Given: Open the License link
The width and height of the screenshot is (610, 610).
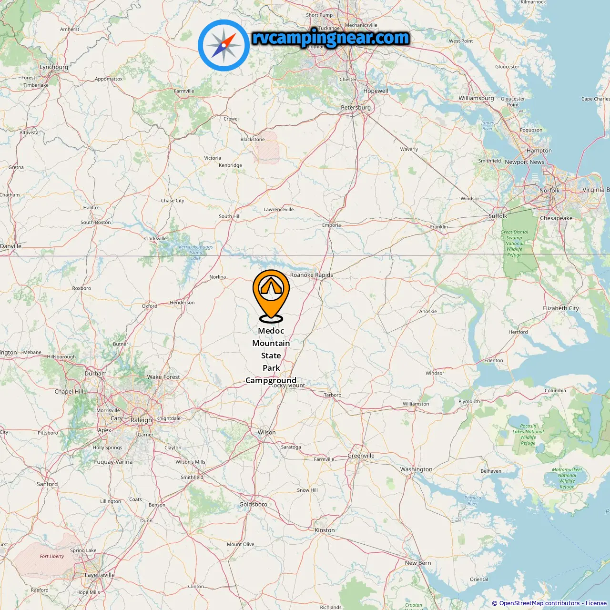Looking at the screenshot, I should pos(596,603).
